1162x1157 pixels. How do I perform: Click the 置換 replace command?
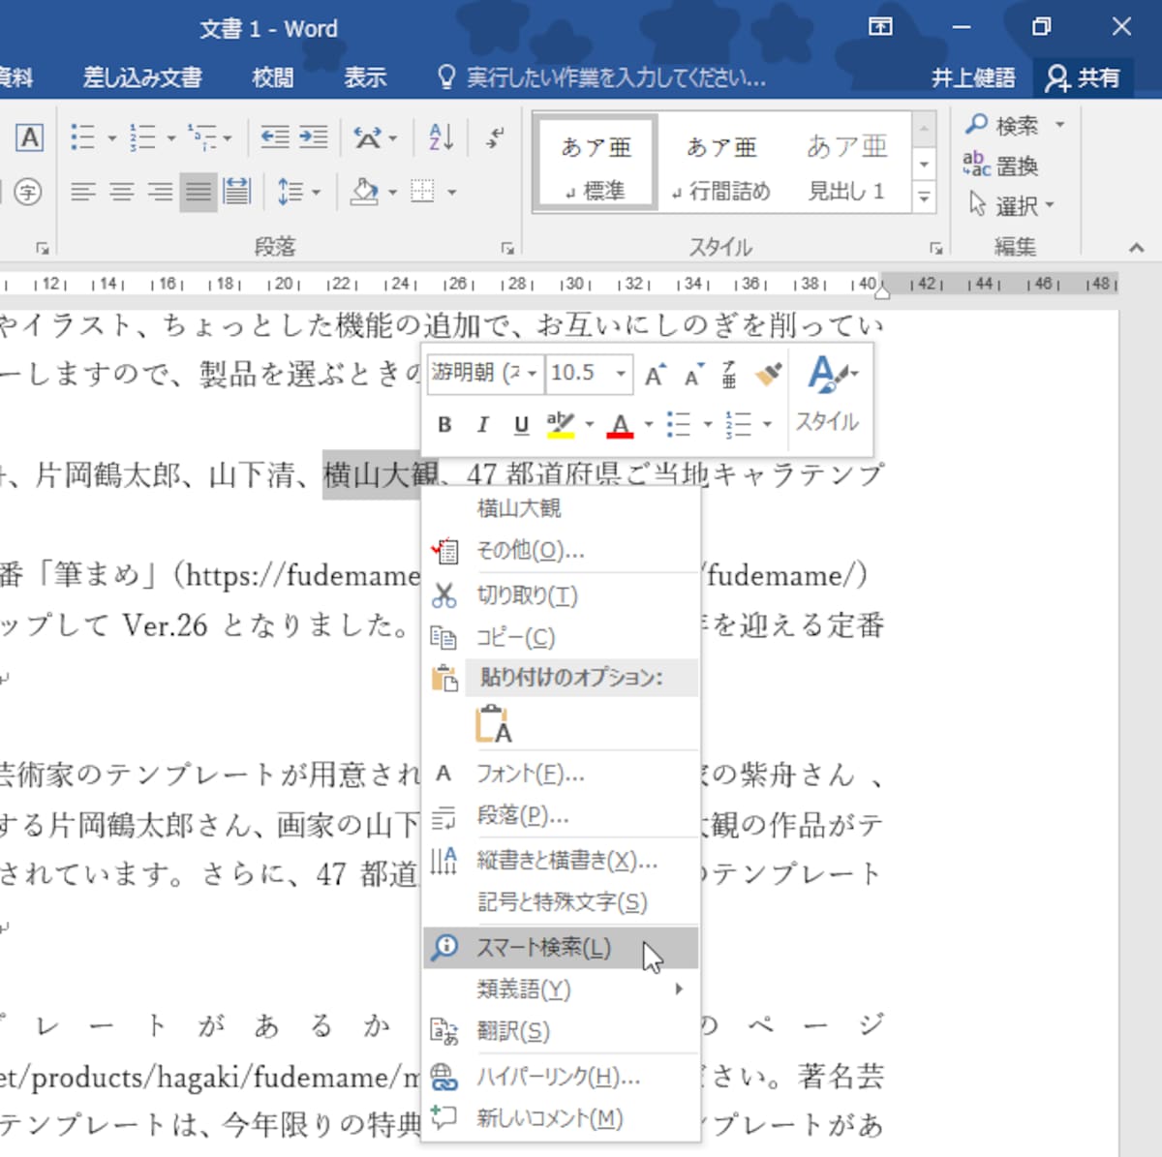pos(1001,166)
